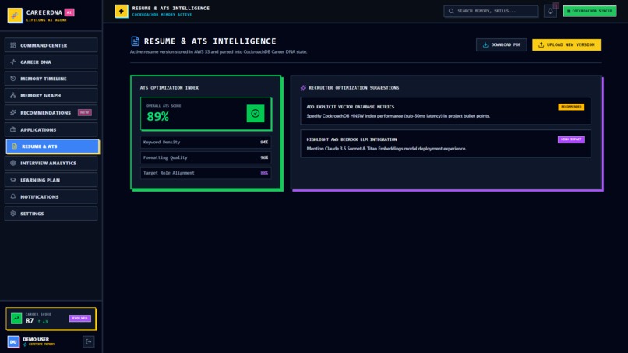The width and height of the screenshot is (628, 353).
Task: Click the Overall ATS Score 89% card
Action: pos(206,114)
